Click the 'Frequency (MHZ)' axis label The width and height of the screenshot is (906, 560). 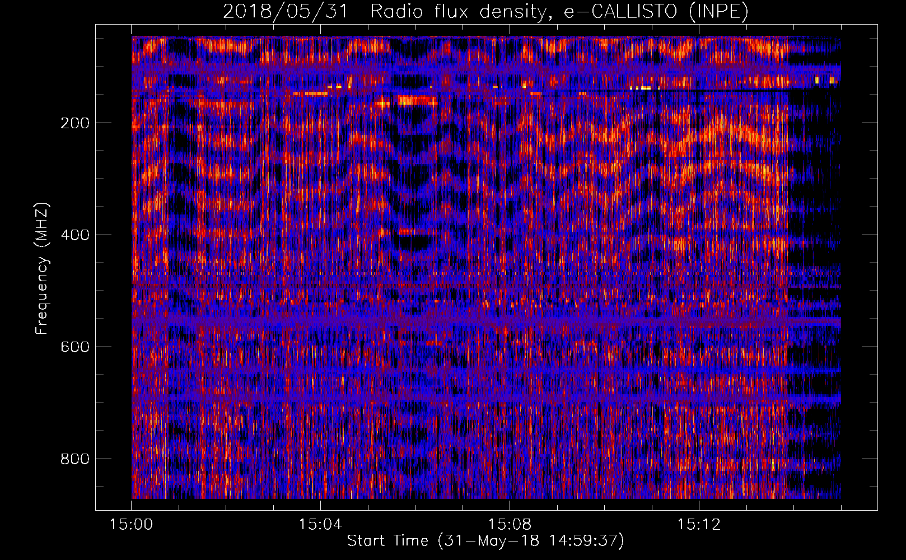point(42,268)
